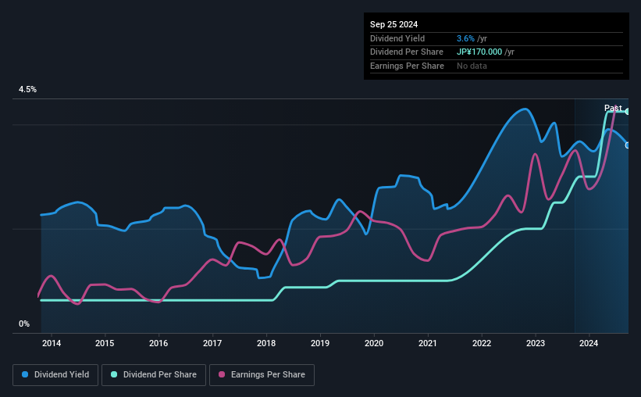
Task: Select the Dividend Per Share endpoint marker
Action: click(628, 111)
